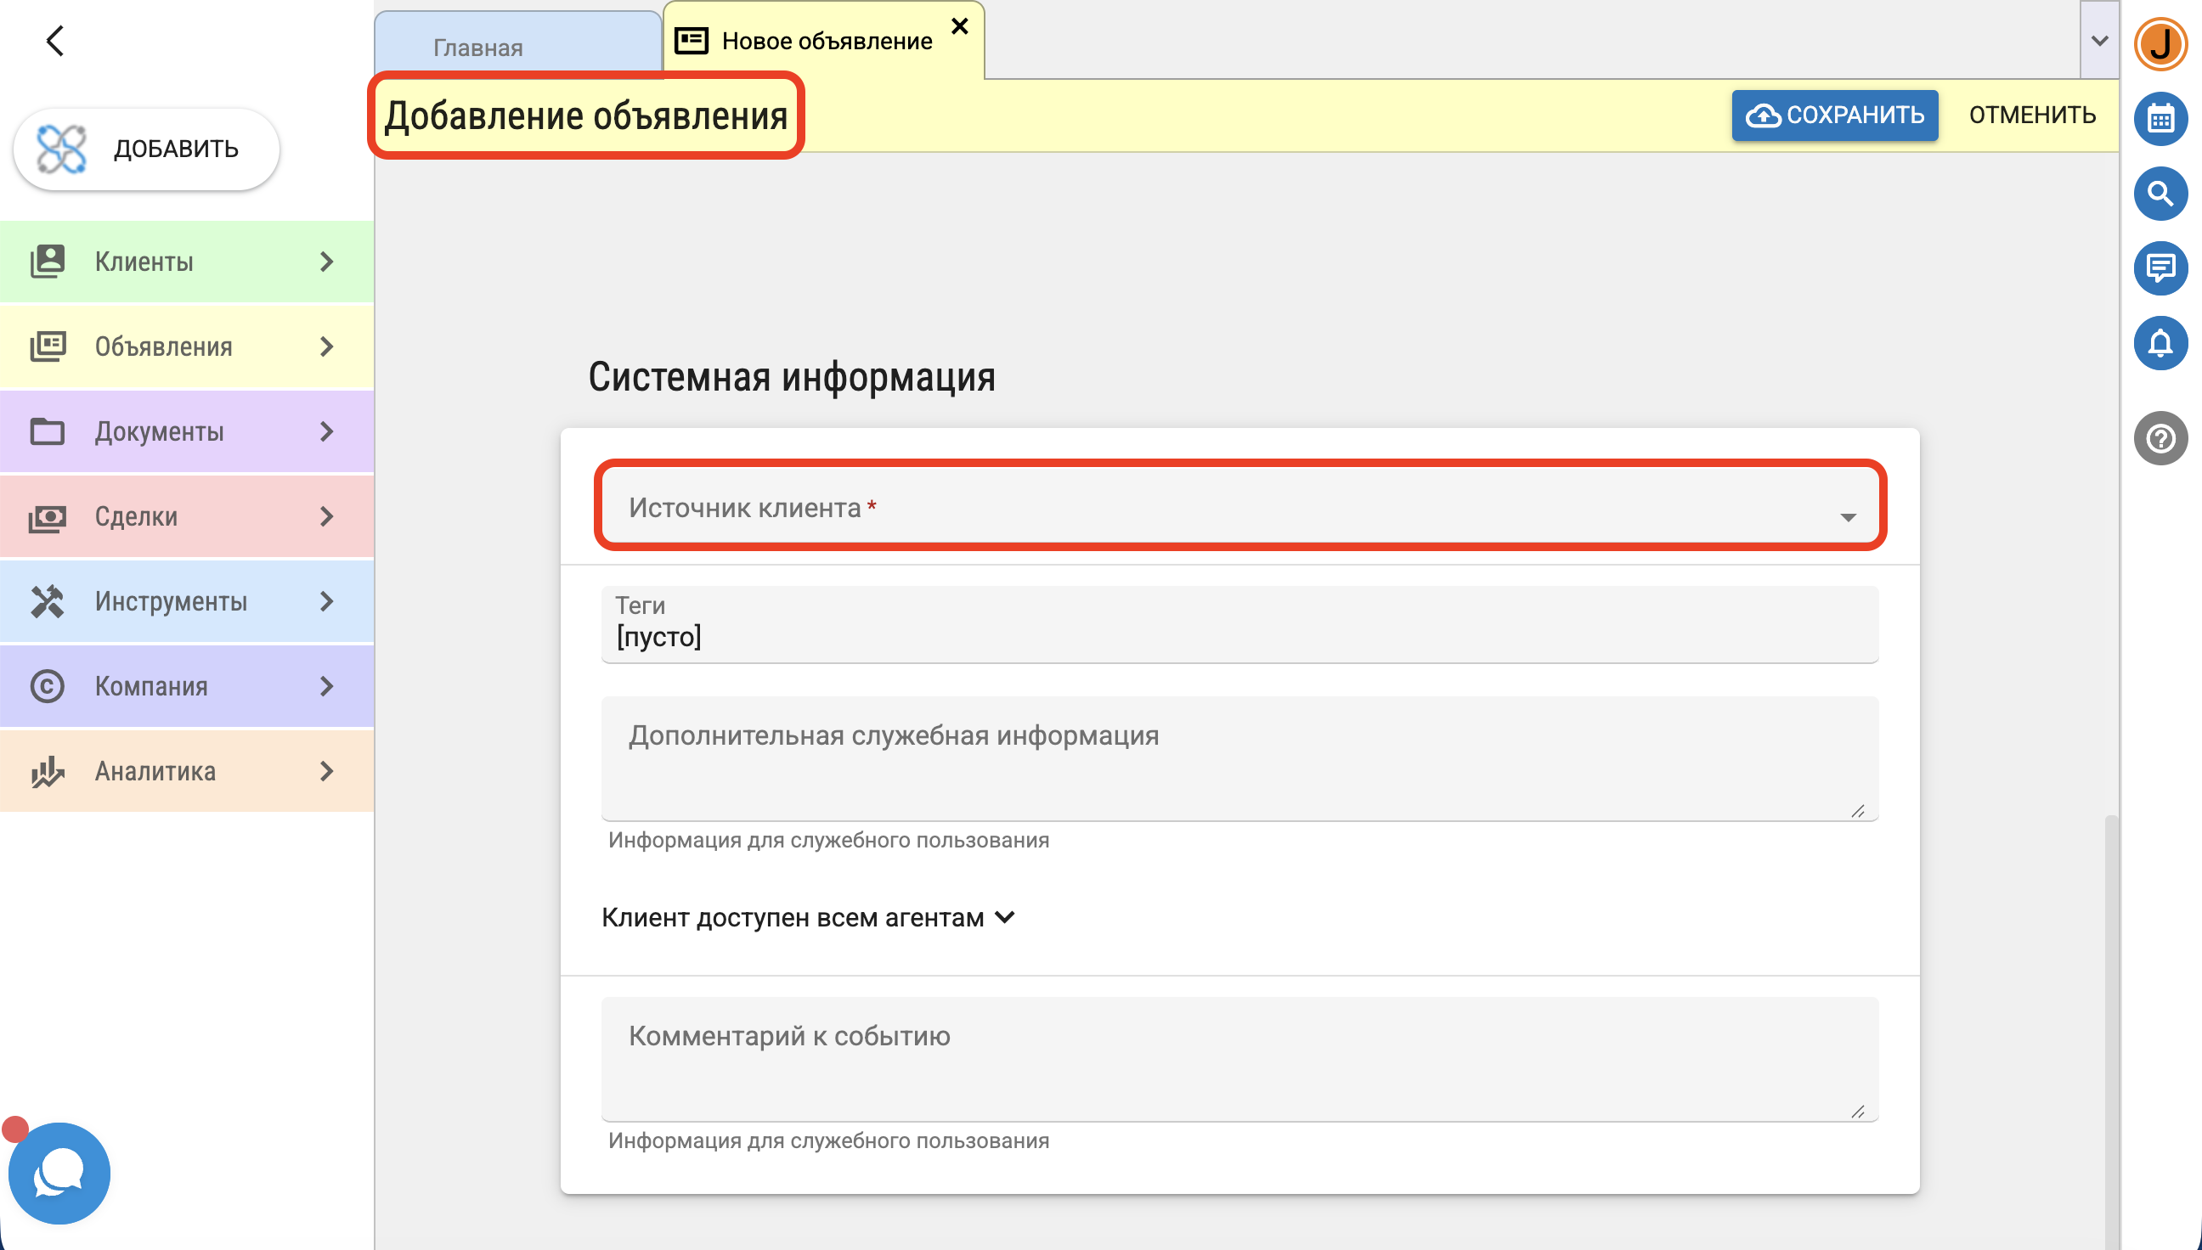2202x1250 pixels.
Task: Click the help question mark icon
Action: pos(2159,439)
